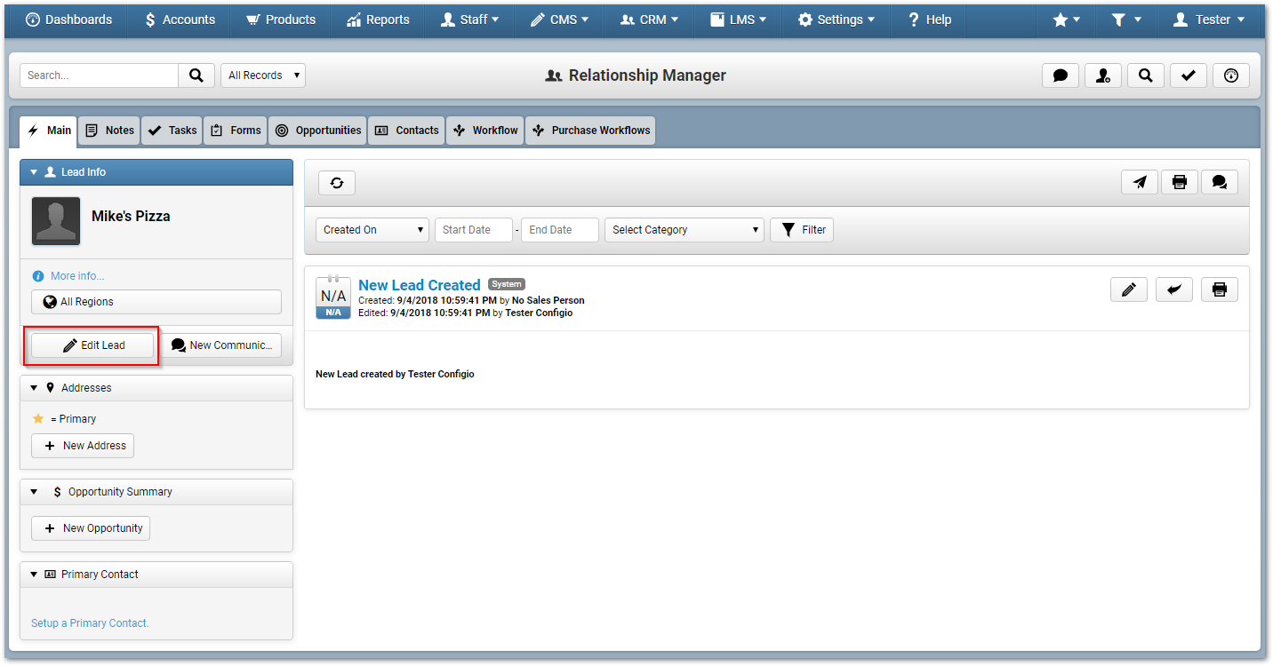1273x666 pixels.
Task: Click the magnifier search button beside Search field
Action: (196, 75)
